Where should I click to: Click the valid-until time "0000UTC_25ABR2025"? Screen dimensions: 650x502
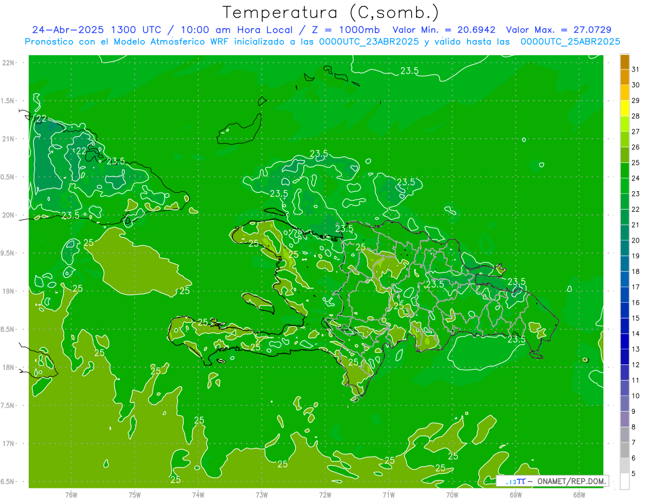570,42
